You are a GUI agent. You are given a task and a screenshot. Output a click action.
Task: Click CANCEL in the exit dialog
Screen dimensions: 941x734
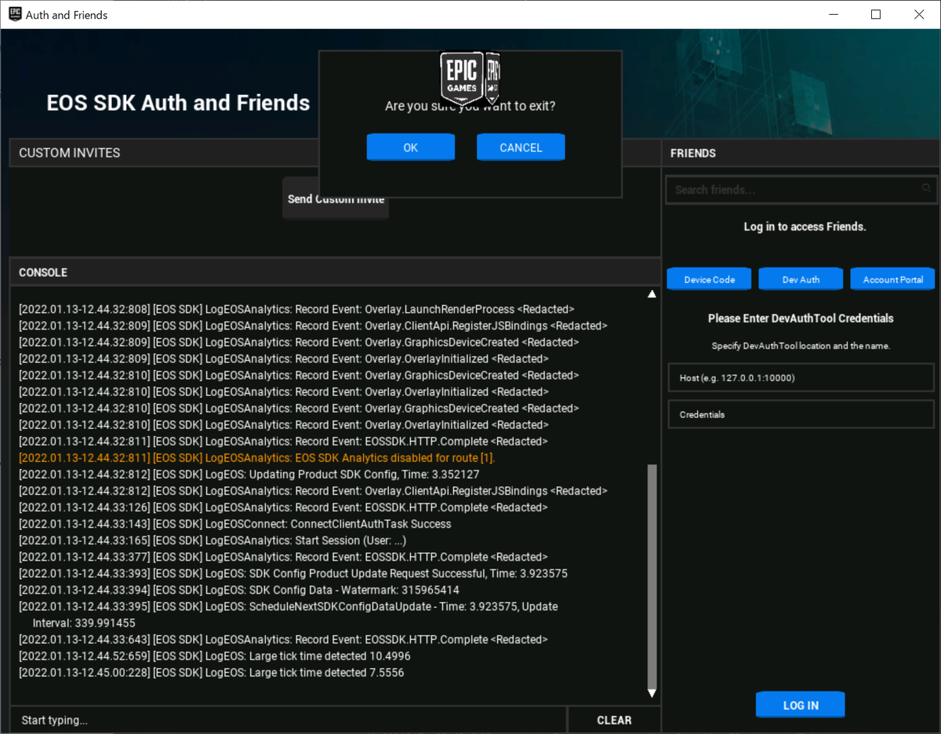click(521, 147)
